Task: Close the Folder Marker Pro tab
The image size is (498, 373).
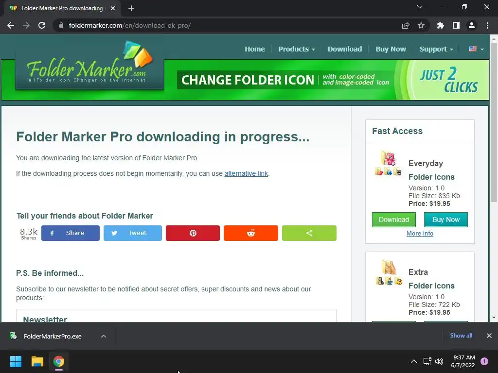Action: tap(113, 8)
